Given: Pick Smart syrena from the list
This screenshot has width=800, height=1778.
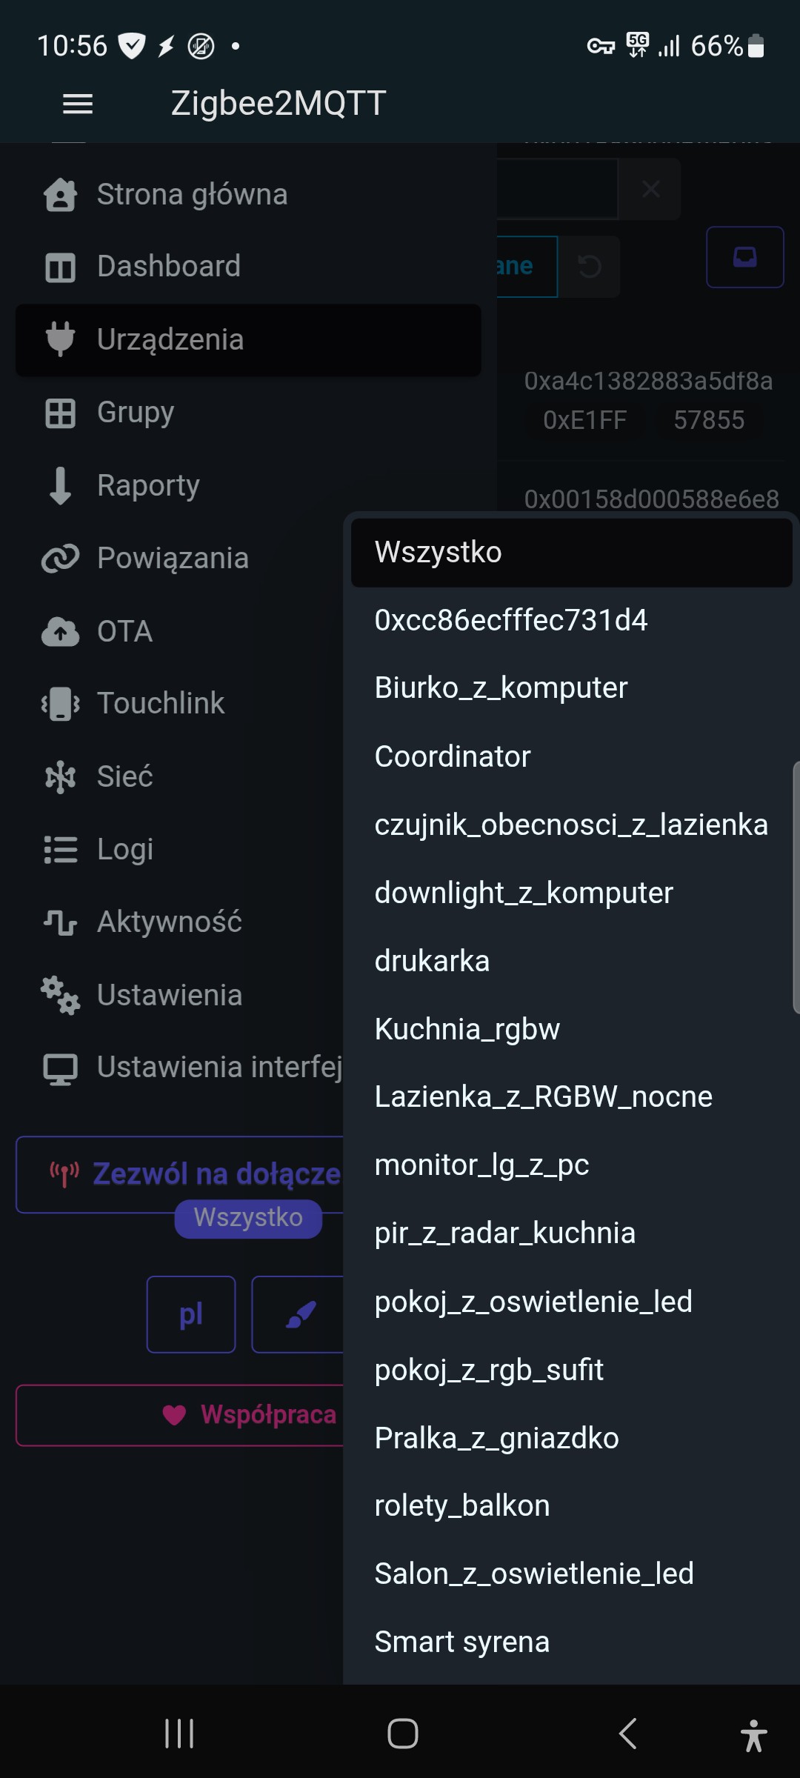Looking at the screenshot, I should [x=461, y=1642].
